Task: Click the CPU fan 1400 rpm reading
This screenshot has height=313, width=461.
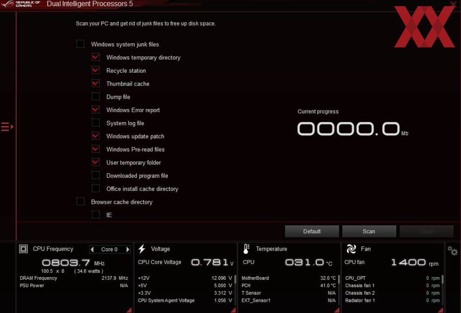Action: coord(415,262)
